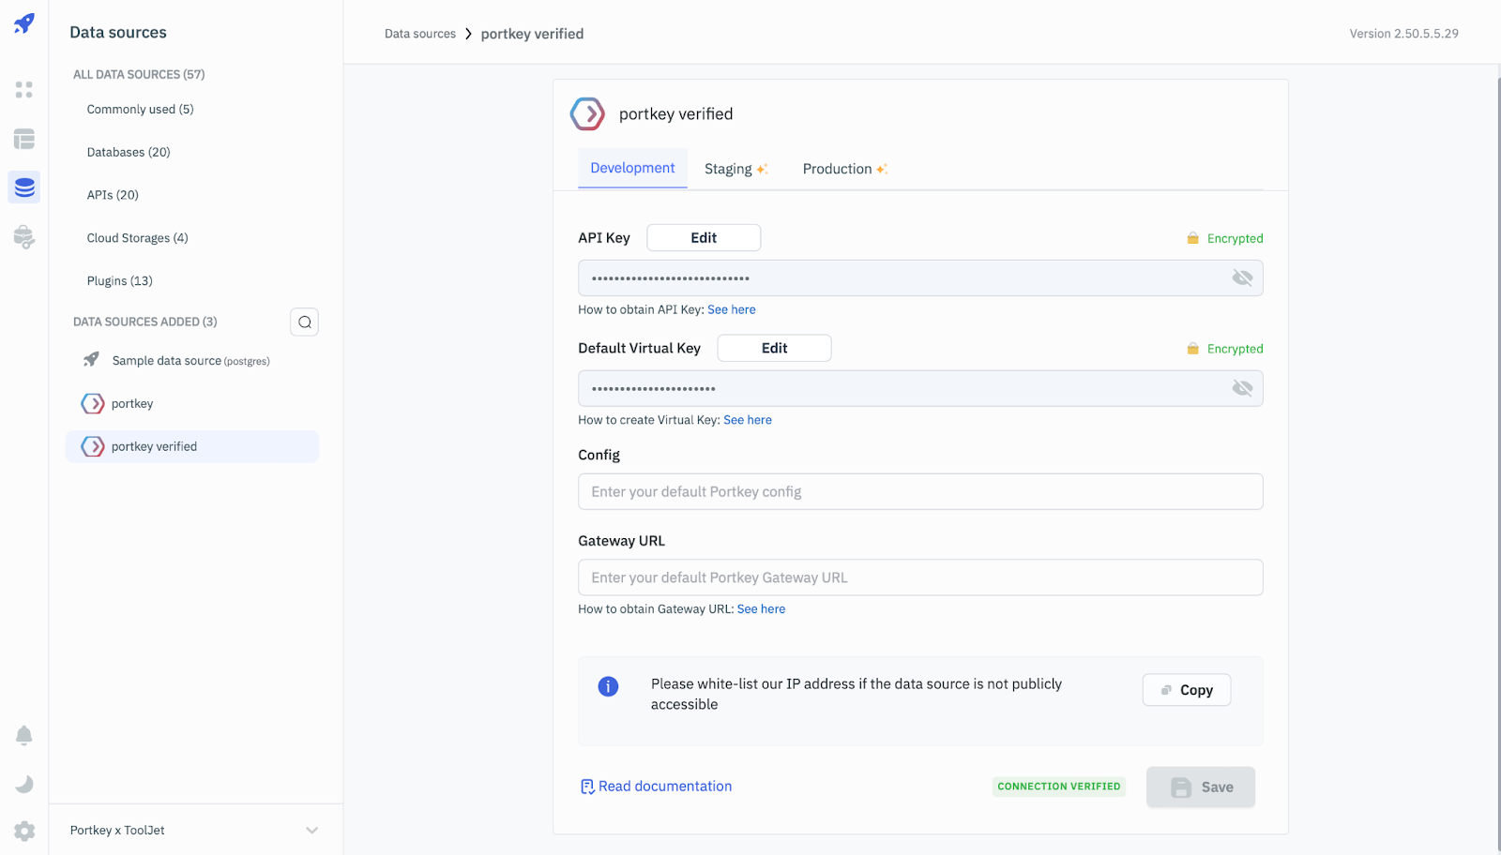Image resolution: width=1501 pixels, height=855 pixels.
Task: Open See here link for API Key
Action: [732, 310]
